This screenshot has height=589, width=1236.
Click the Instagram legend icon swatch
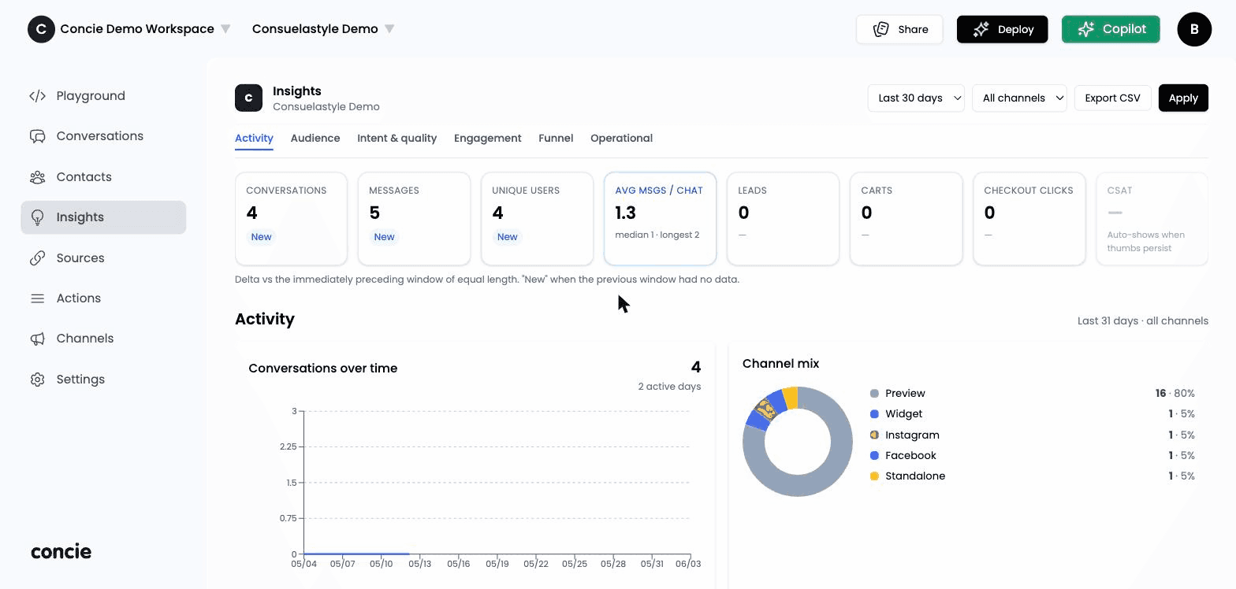[874, 435]
